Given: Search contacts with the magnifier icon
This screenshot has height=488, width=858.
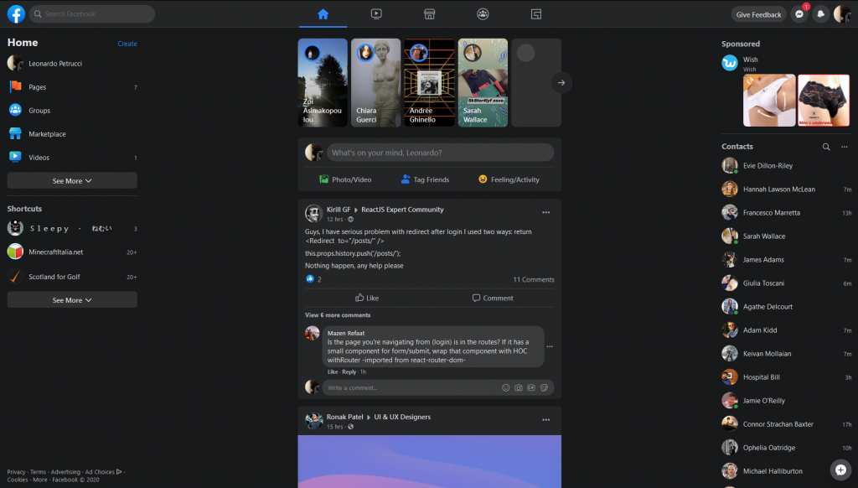Looking at the screenshot, I should [x=826, y=147].
